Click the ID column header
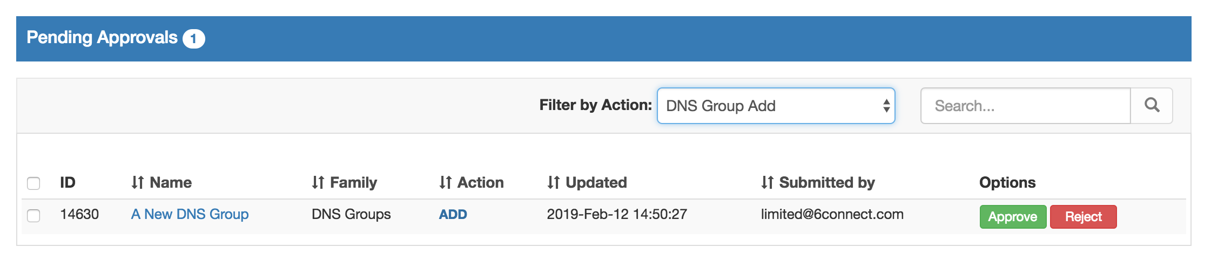The width and height of the screenshot is (1211, 274). coord(68,183)
